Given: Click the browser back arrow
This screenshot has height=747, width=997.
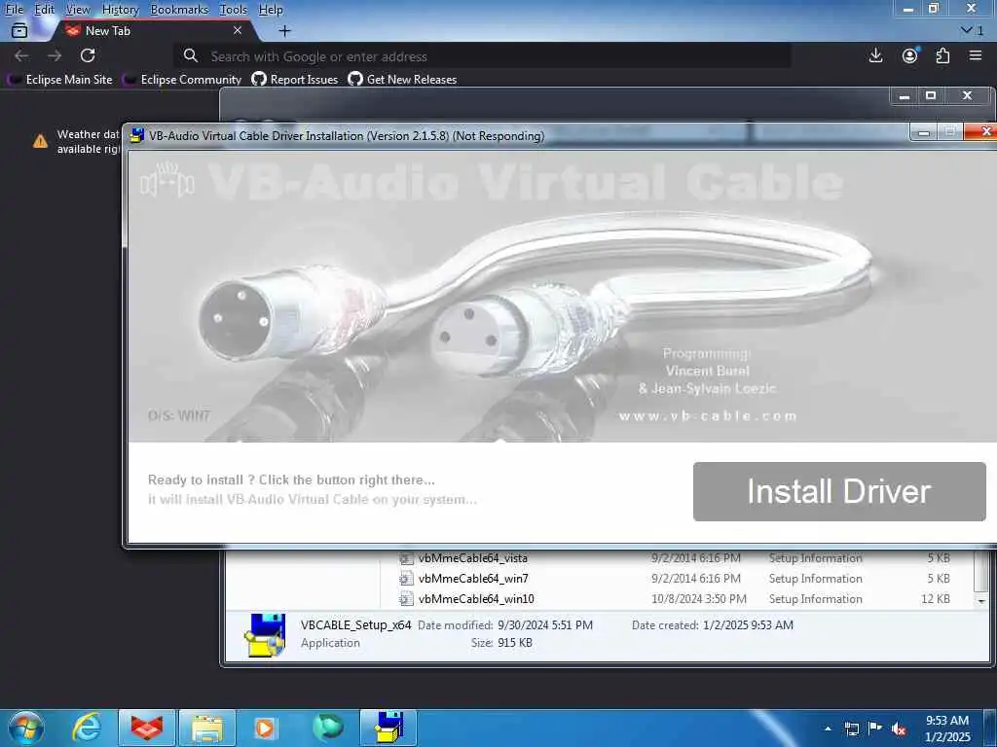Looking at the screenshot, I should coord(21,55).
